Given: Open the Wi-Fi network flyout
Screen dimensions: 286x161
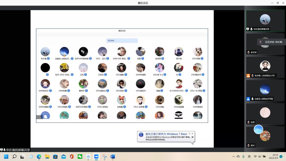Looking at the screenshot, I should 255,157.
